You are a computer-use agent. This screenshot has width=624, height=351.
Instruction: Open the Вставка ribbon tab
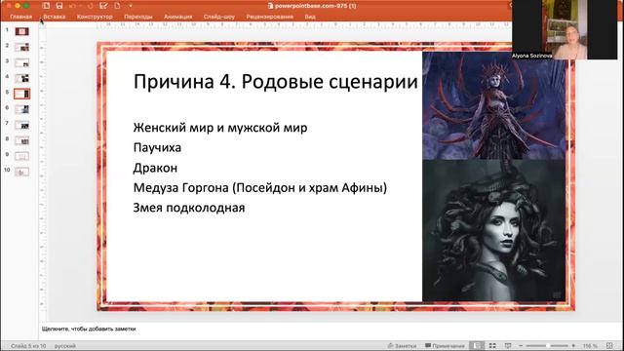(x=55, y=17)
